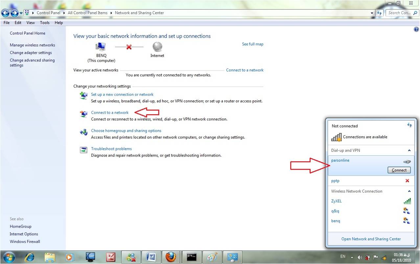Open Change advanced sharing settings
420x264 pixels.
coord(32,63)
